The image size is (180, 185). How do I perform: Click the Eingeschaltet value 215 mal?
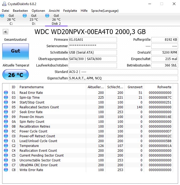pos(165,59)
